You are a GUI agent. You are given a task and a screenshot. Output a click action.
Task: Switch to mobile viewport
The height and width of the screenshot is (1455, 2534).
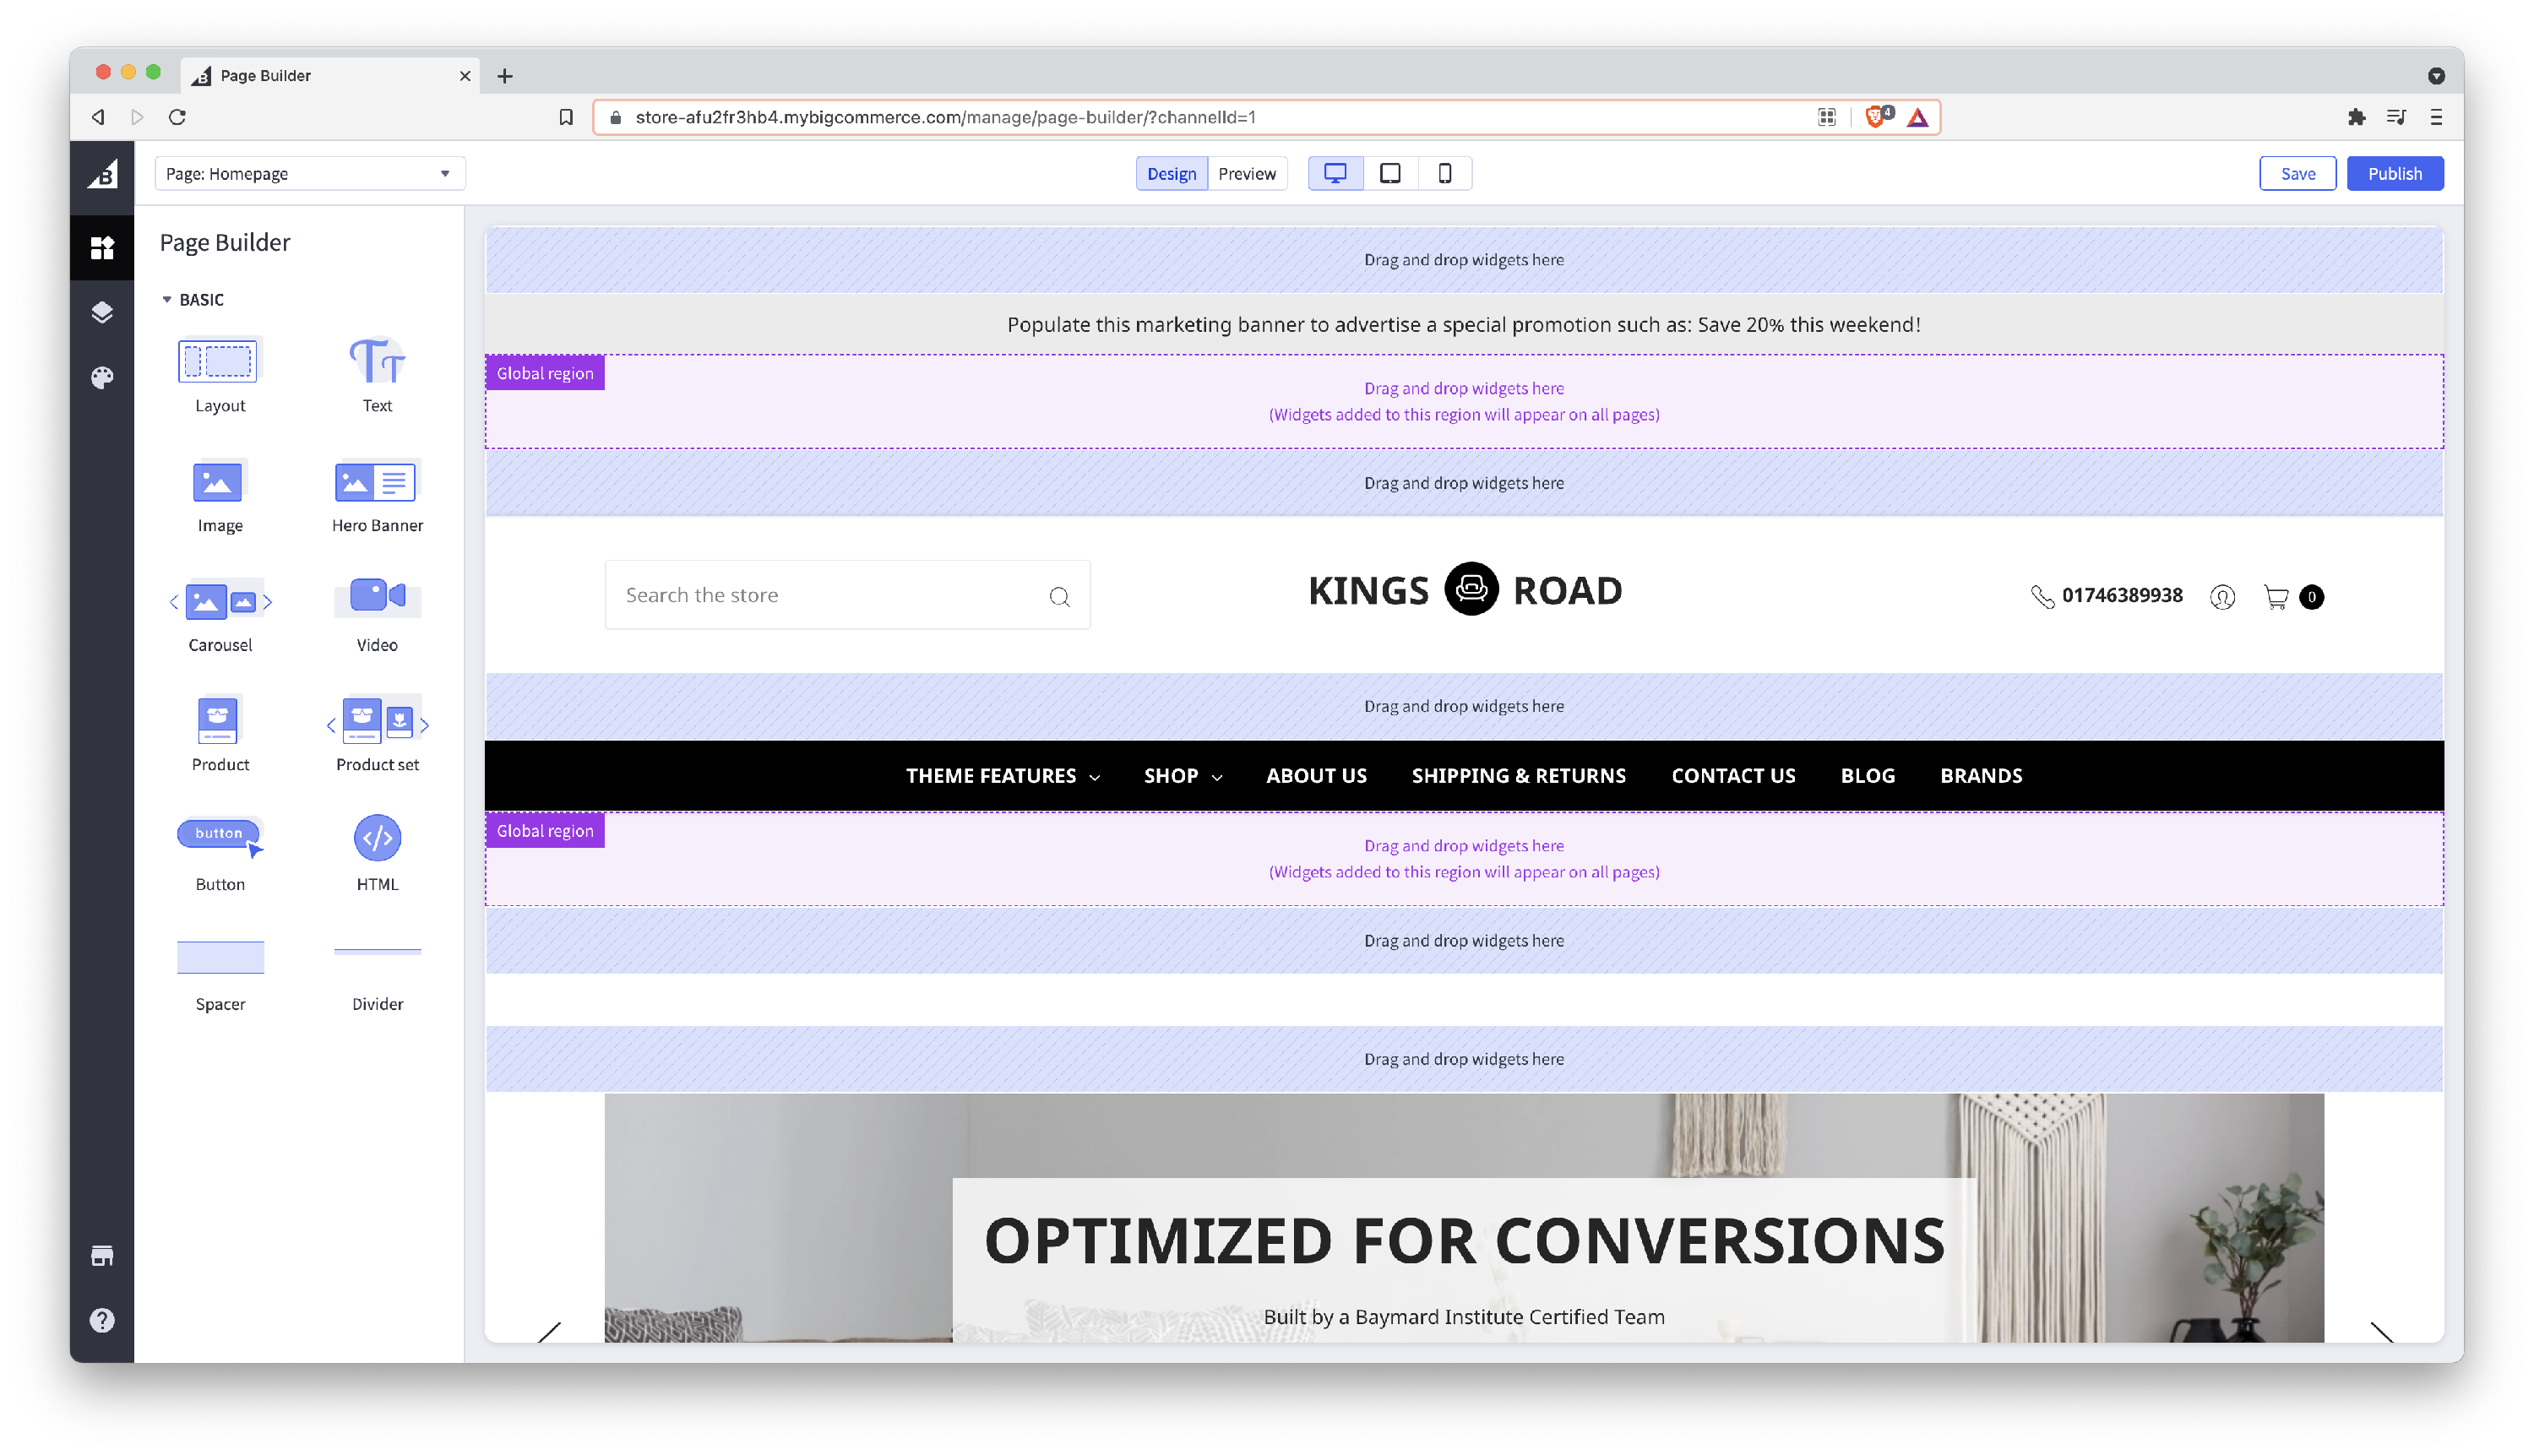coord(1444,173)
